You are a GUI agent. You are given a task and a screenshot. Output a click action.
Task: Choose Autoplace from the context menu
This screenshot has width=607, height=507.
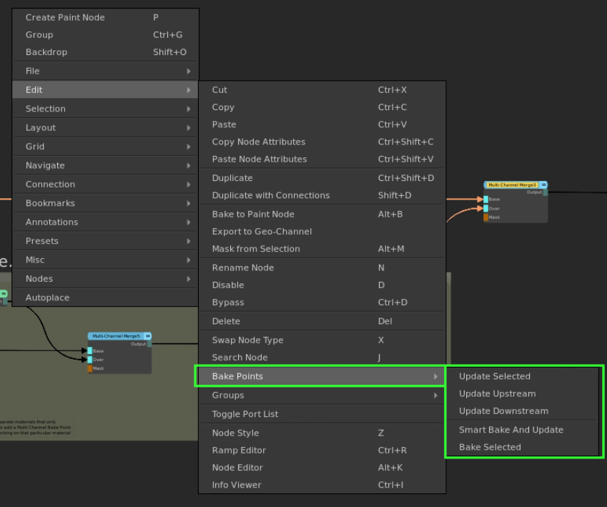[x=47, y=297]
